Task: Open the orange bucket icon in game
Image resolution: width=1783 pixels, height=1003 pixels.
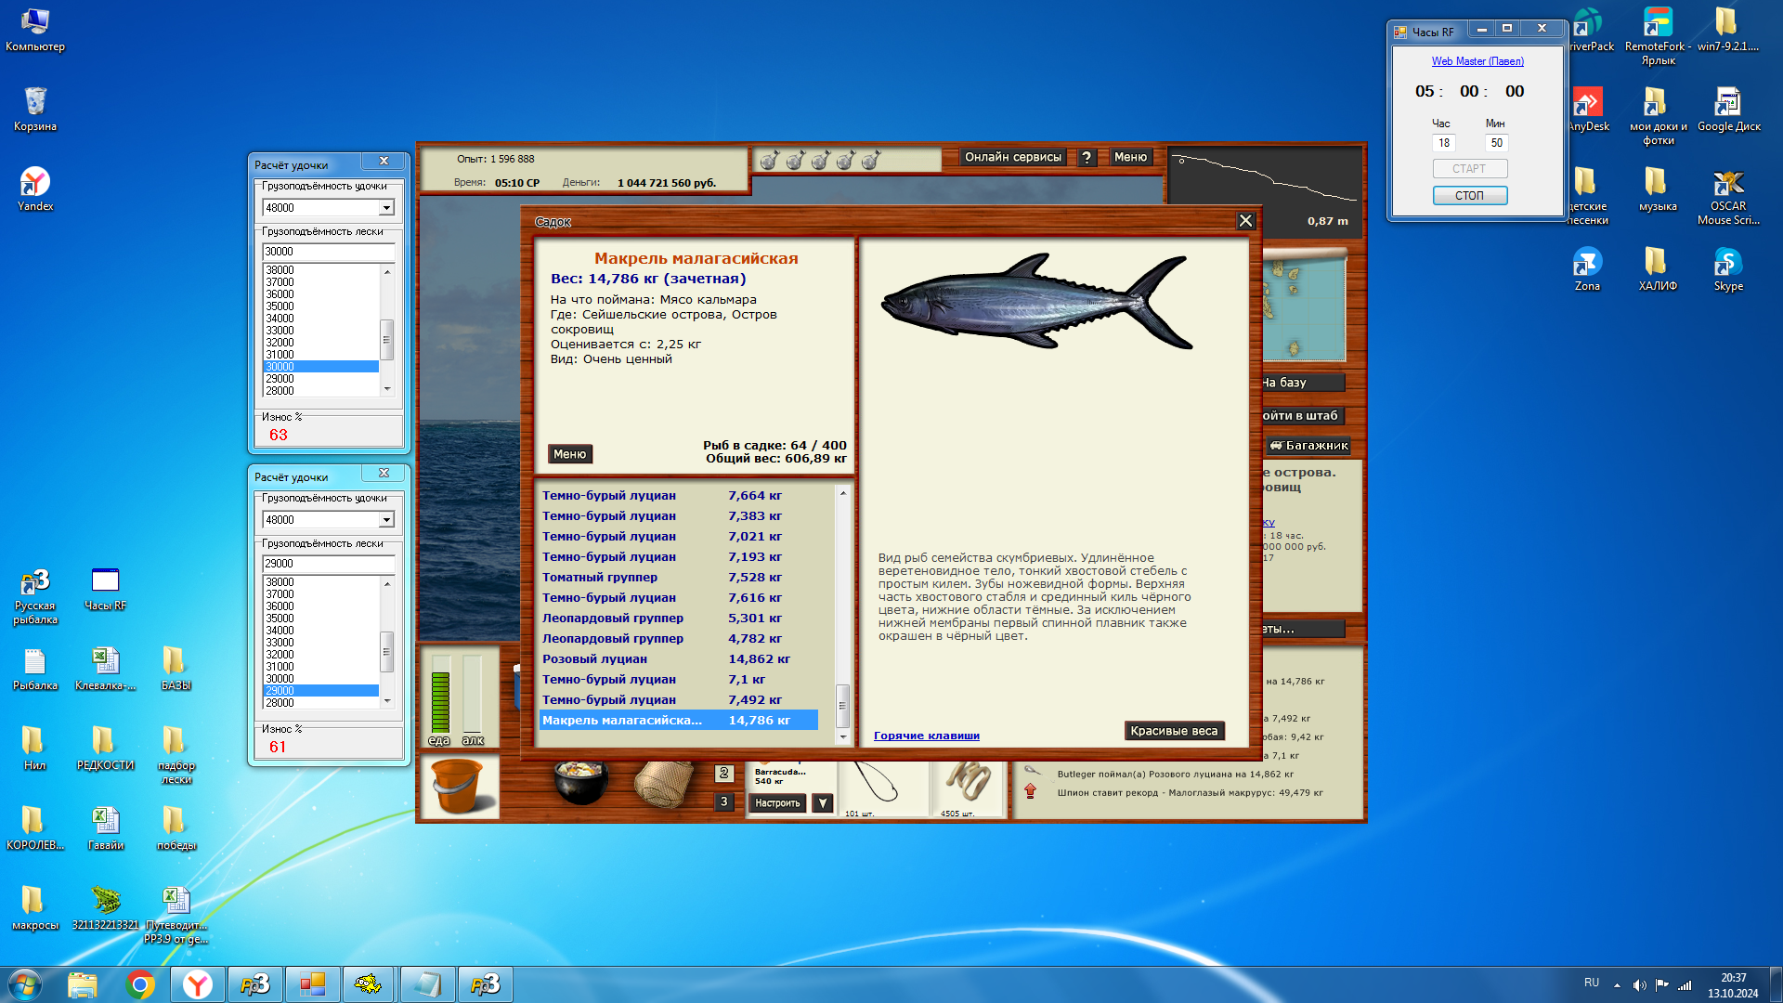Action: coord(459,787)
